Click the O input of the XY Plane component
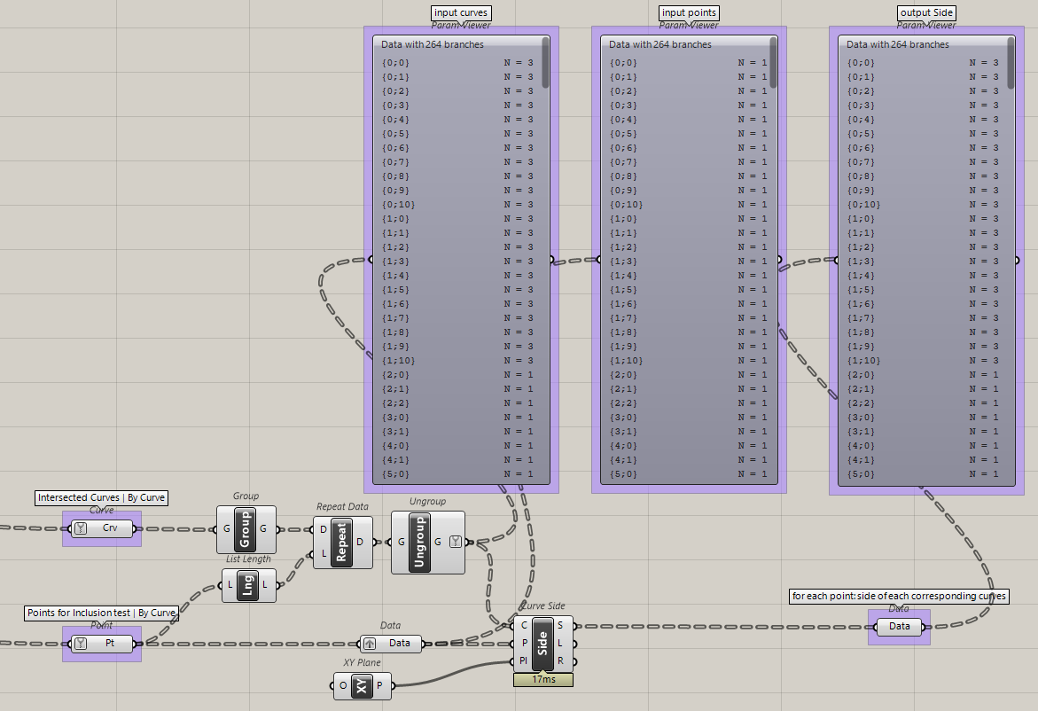 pyautogui.click(x=343, y=686)
